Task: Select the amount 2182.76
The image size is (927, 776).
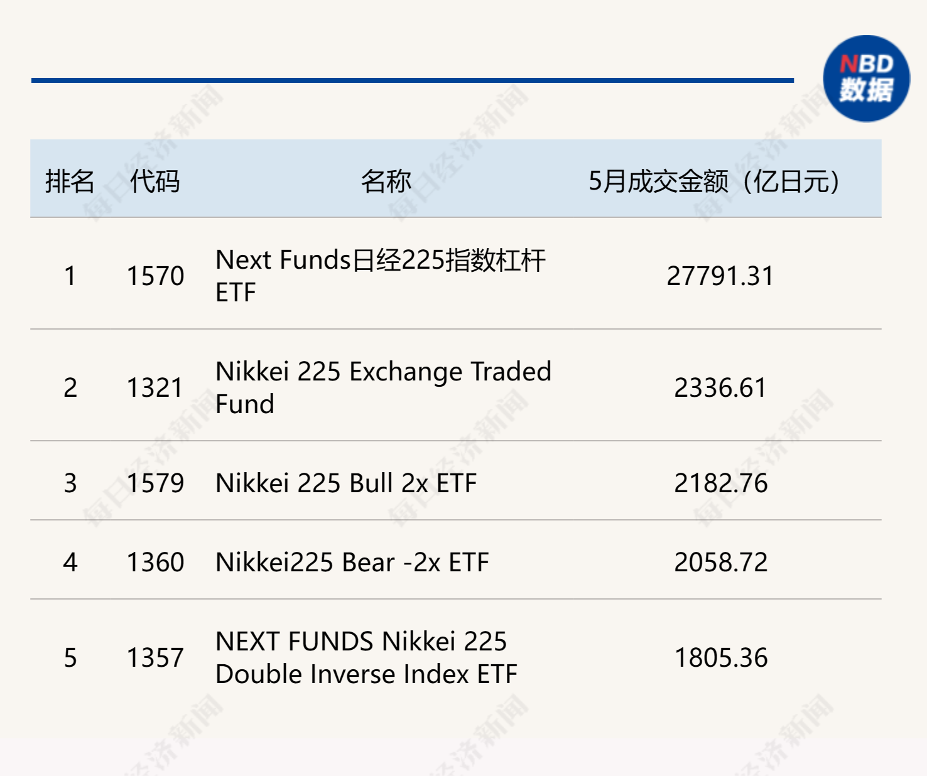Action: click(720, 483)
